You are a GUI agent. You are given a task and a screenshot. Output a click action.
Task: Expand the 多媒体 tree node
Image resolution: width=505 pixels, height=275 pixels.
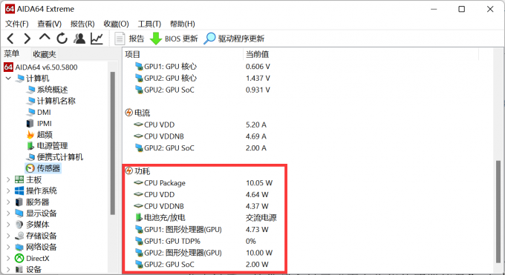8,225
